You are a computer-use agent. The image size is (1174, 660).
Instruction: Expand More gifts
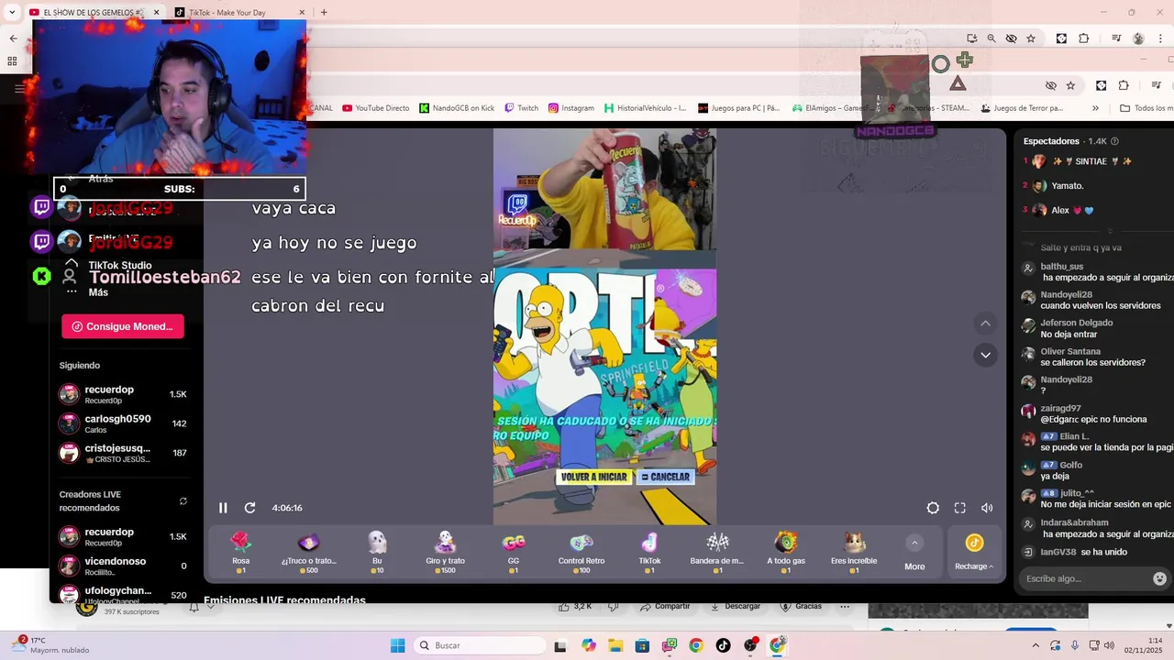914,553
